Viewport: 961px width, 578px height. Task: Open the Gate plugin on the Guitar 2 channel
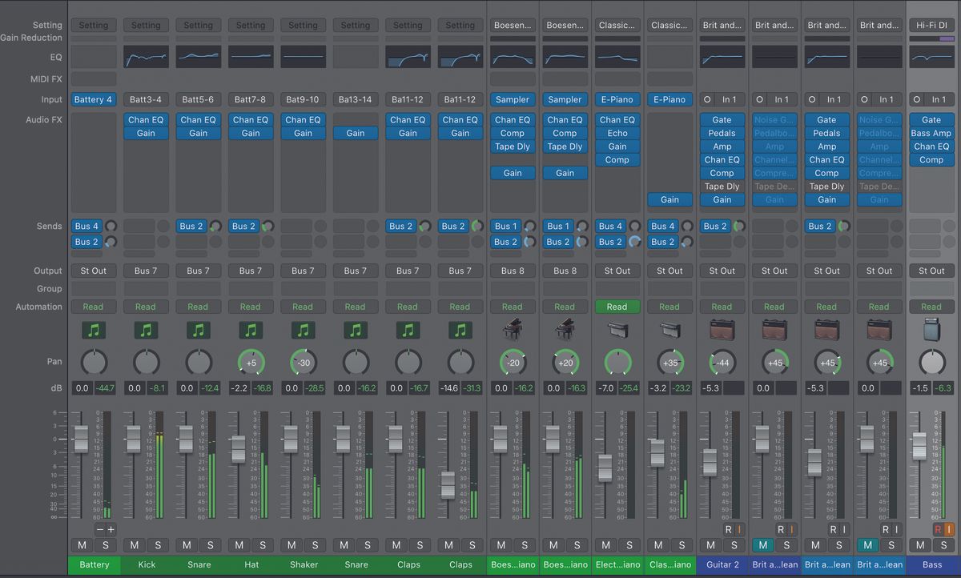[722, 119]
